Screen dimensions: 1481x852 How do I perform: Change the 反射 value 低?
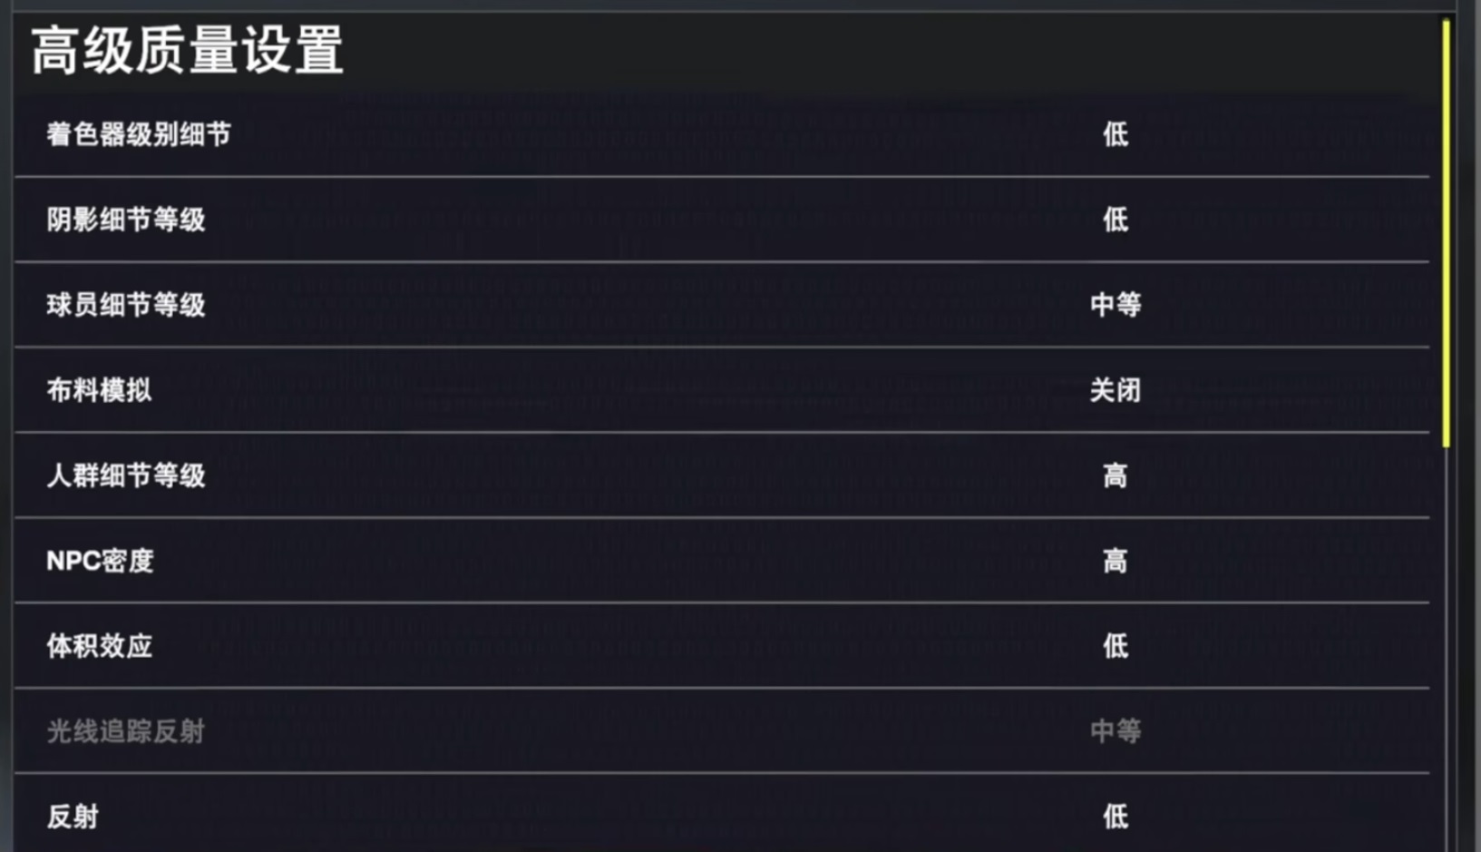tap(1115, 817)
